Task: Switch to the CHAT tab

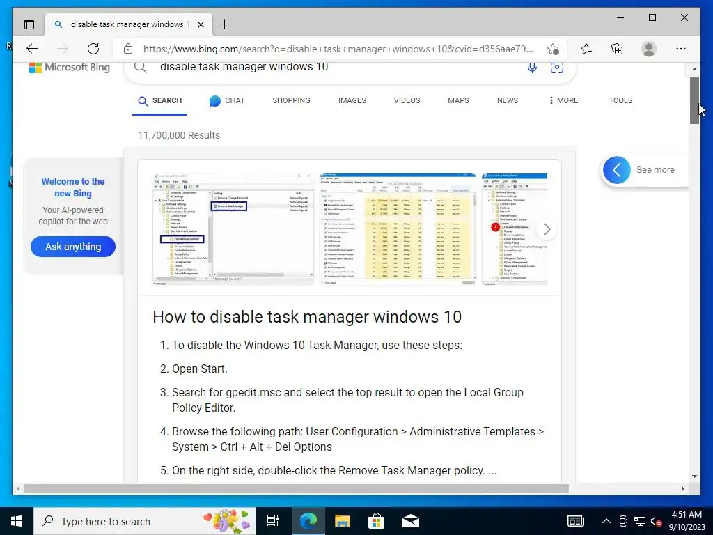Action: (x=227, y=100)
